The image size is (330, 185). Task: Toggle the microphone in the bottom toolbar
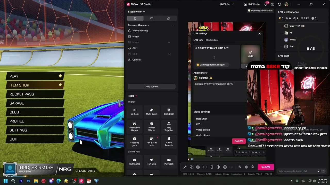(253, 167)
